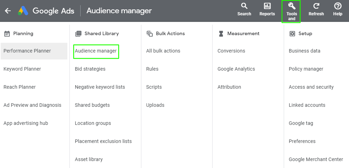Screen dimensions: 349x168
Task: Click the Planning calendar icon
Action: coord(7,34)
